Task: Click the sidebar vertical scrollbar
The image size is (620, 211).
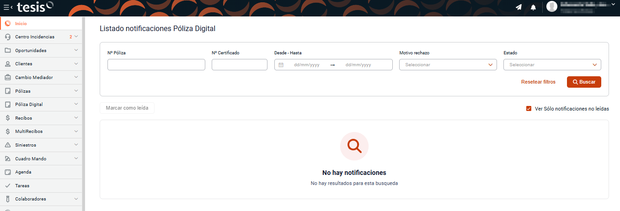Action: 84,114
